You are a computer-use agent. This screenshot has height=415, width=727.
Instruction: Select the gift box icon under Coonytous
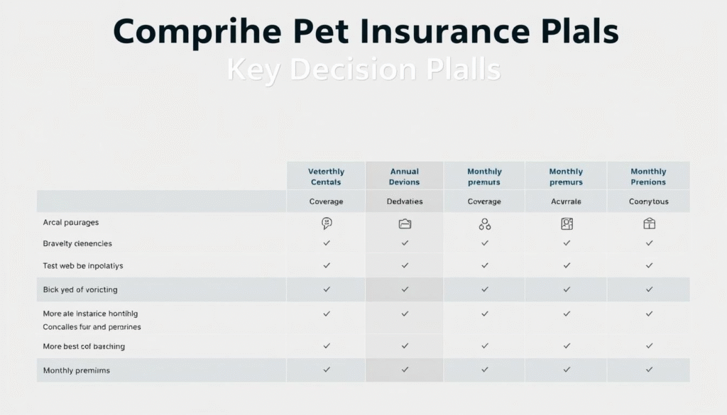(649, 223)
